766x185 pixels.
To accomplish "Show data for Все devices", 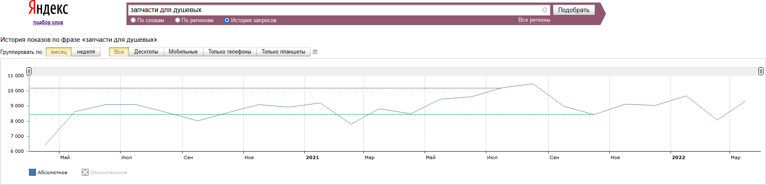I will pyautogui.click(x=119, y=52).
